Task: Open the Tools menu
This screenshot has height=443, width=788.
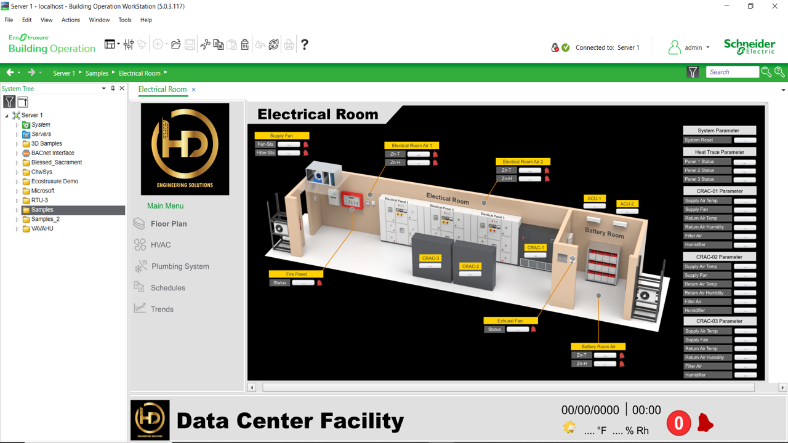Action: pyautogui.click(x=125, y=20)
